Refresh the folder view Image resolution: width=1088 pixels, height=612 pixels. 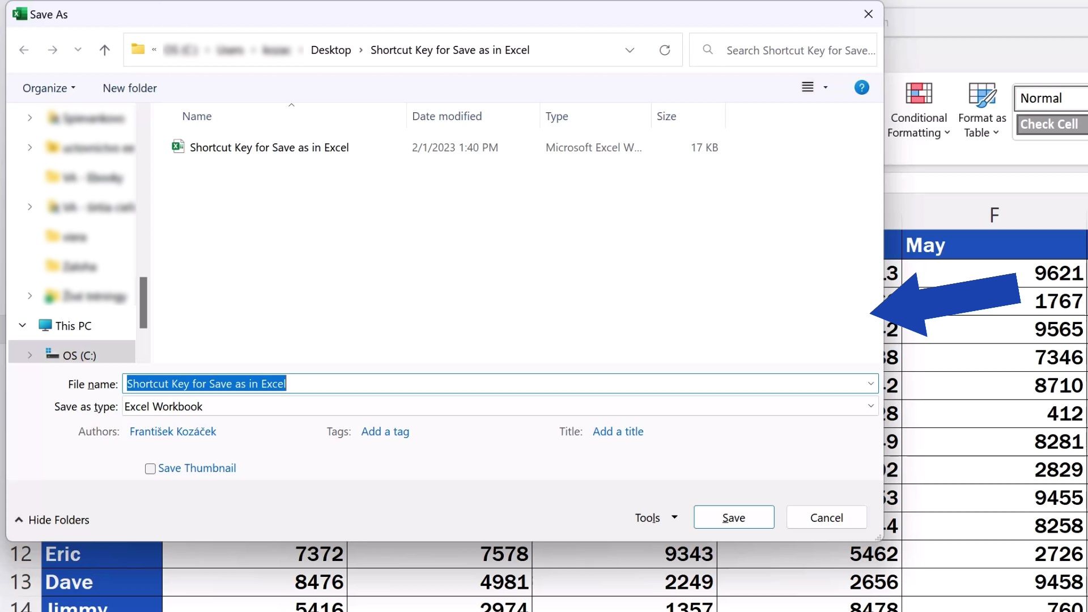[x=665, y=50]
